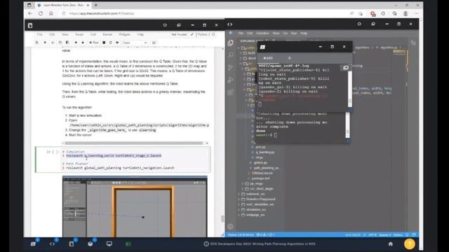
Task: Click the browser address bar URL
Action: (x=102, y=13)
